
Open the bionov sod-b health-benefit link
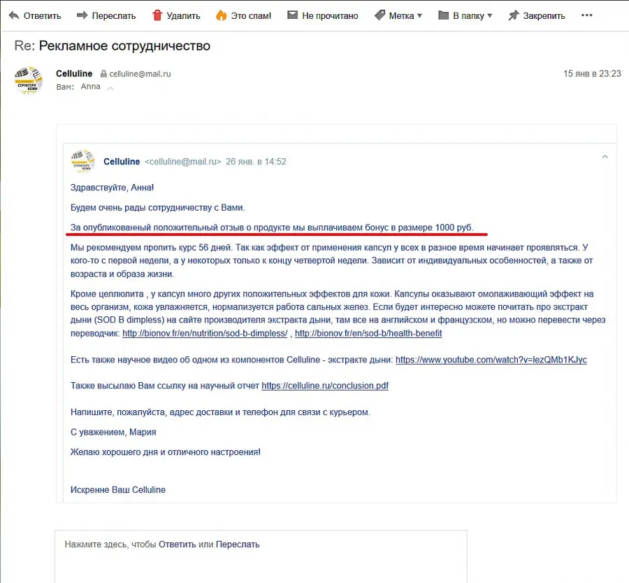pos(368,333)
